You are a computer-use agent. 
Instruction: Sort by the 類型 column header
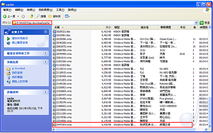click(125, 27)
